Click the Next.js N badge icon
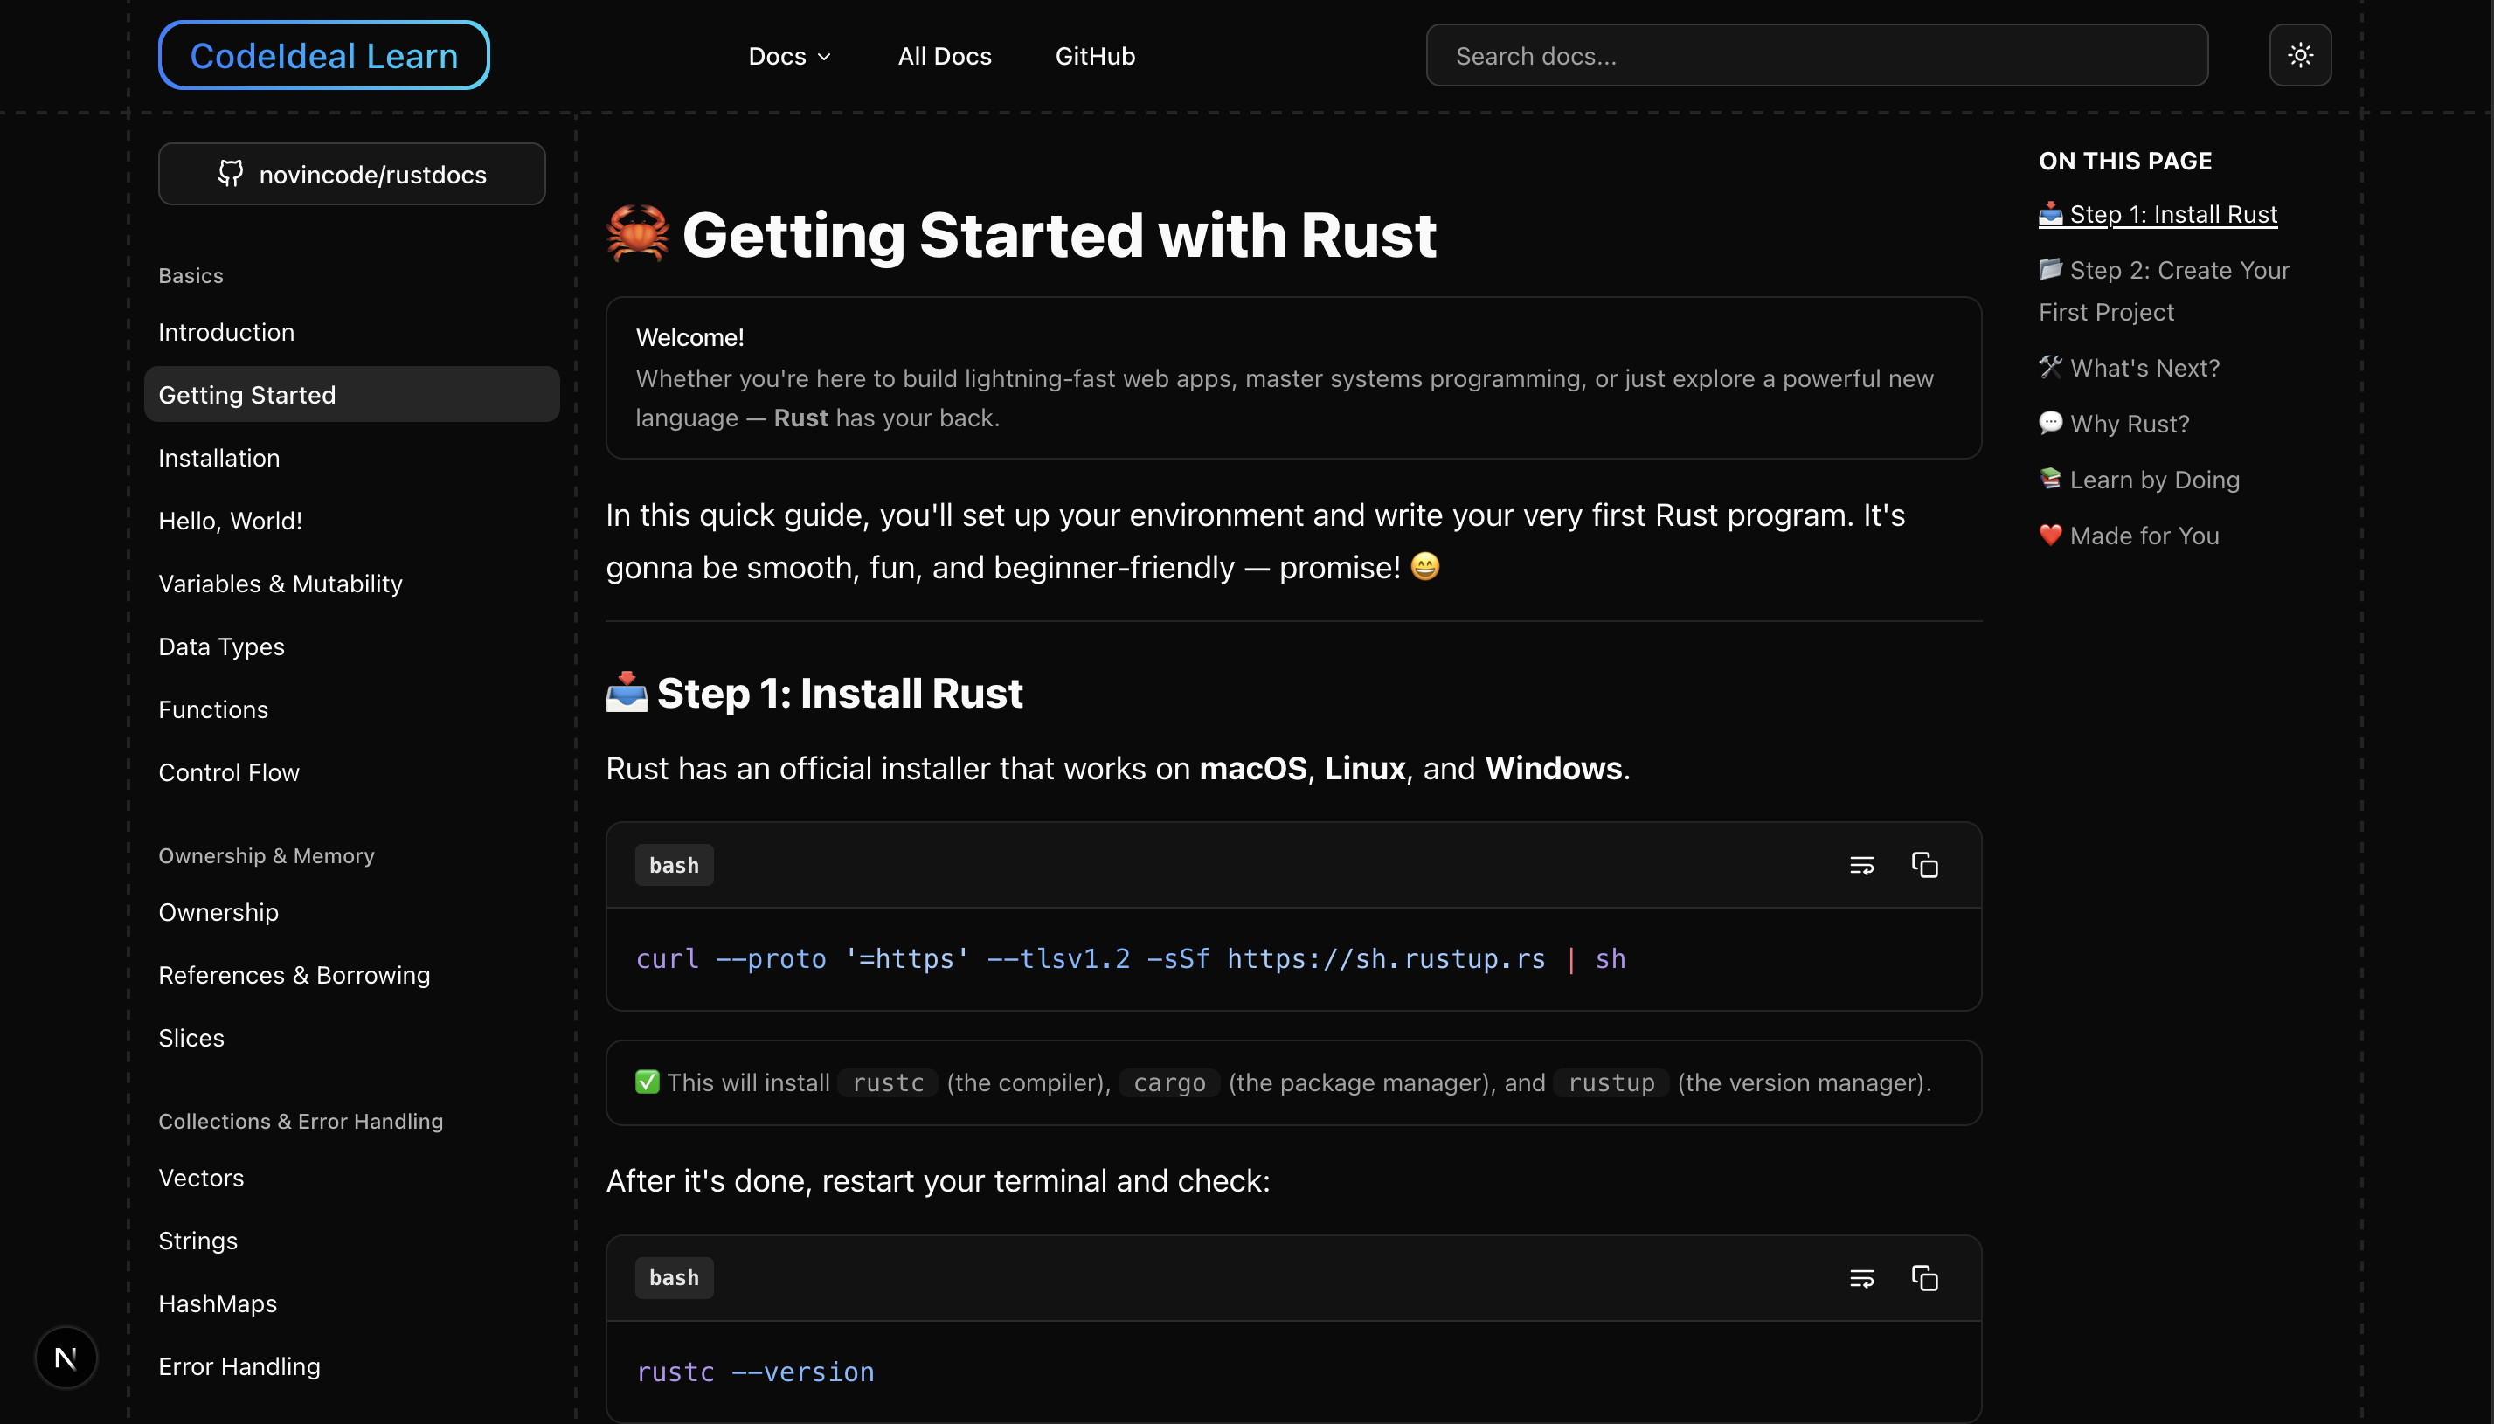Screen dimensions: 2494x1424 [66, 1357]
